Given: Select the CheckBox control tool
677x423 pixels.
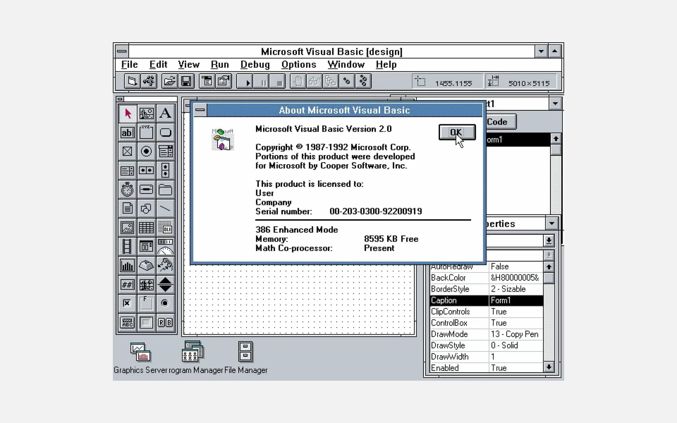Looking at the screenshot, I should (x=127, y=151).
